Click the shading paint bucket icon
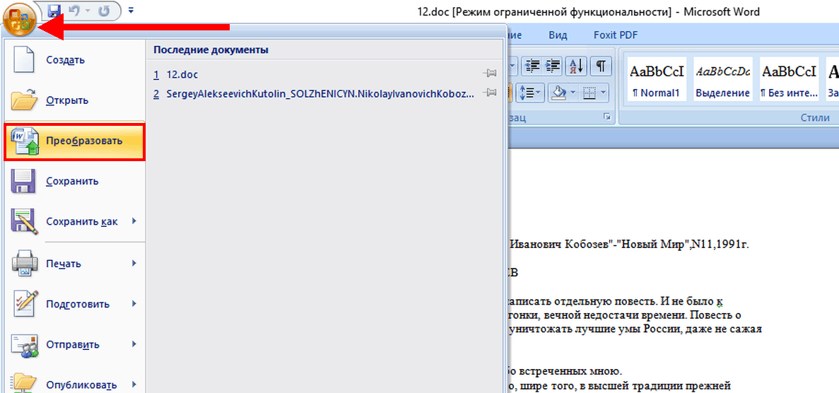The width and height of the screenshot is (839, 393). coord(559,93)
